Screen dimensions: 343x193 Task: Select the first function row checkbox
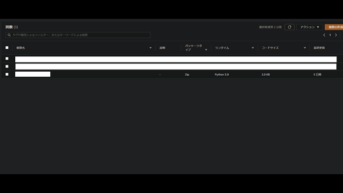pos(7,58)
